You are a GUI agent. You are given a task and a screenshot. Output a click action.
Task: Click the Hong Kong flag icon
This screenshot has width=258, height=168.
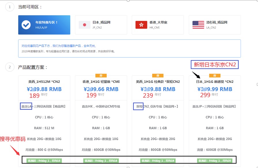(141, 25)
